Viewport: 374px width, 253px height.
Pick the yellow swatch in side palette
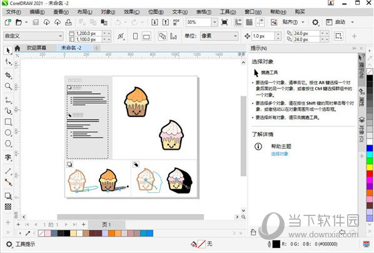(x=370, y=167)
